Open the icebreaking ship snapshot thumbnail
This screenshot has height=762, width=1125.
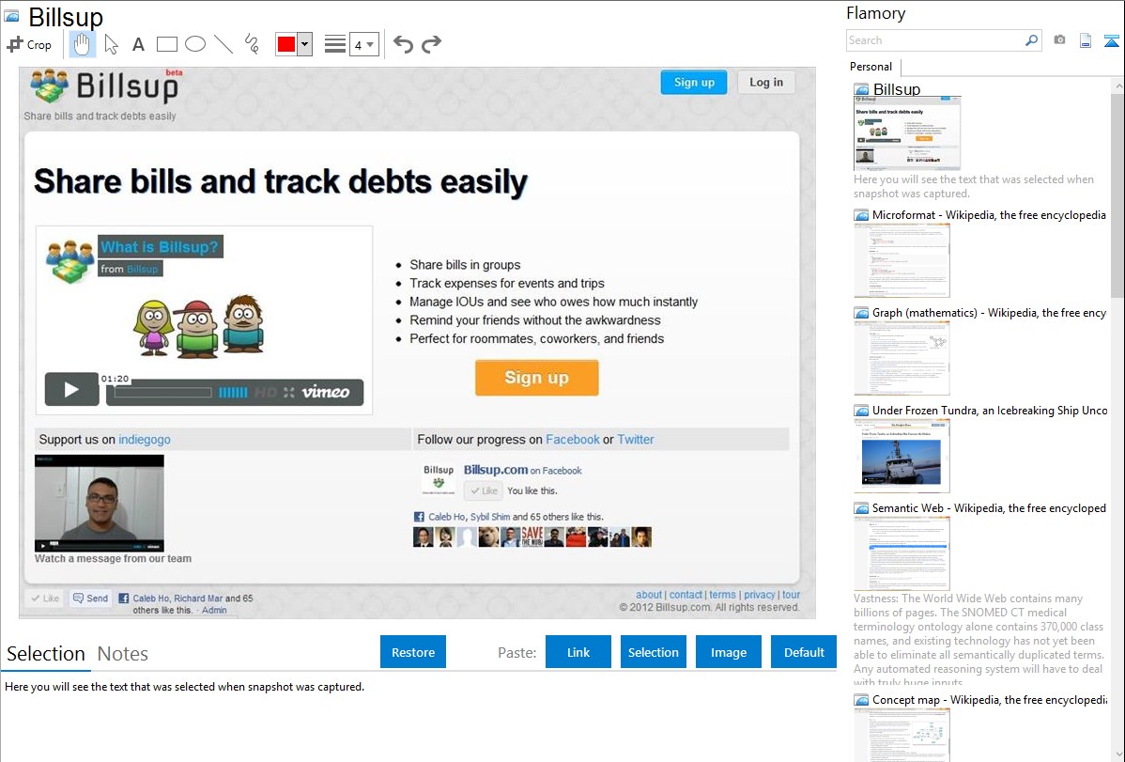pos(902,456)
